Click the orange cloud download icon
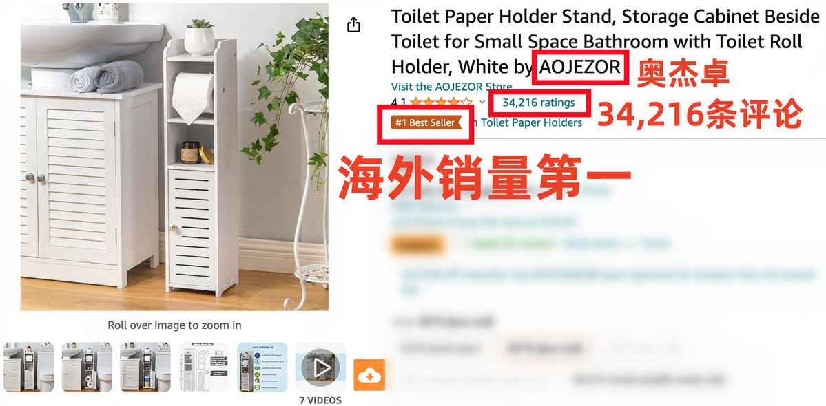The image size is (826, 406). coord(369,375)
